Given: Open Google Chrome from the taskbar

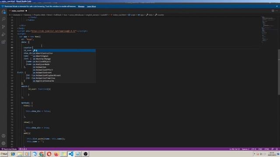Looking at the screenshot, I should 42,154.
